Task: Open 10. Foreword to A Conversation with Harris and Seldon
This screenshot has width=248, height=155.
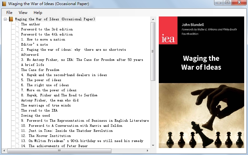Action: click(x=72, y=125)
